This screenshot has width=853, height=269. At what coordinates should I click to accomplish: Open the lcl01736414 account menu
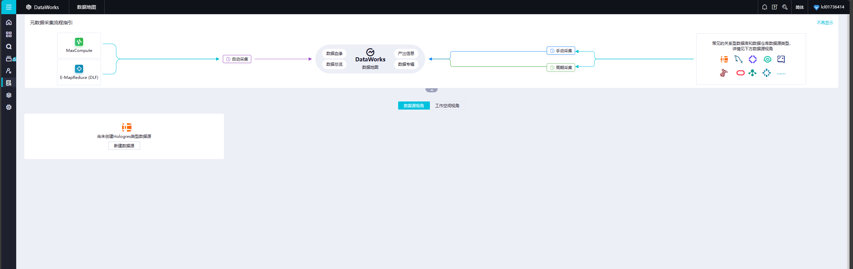click(x=829, y=7)
